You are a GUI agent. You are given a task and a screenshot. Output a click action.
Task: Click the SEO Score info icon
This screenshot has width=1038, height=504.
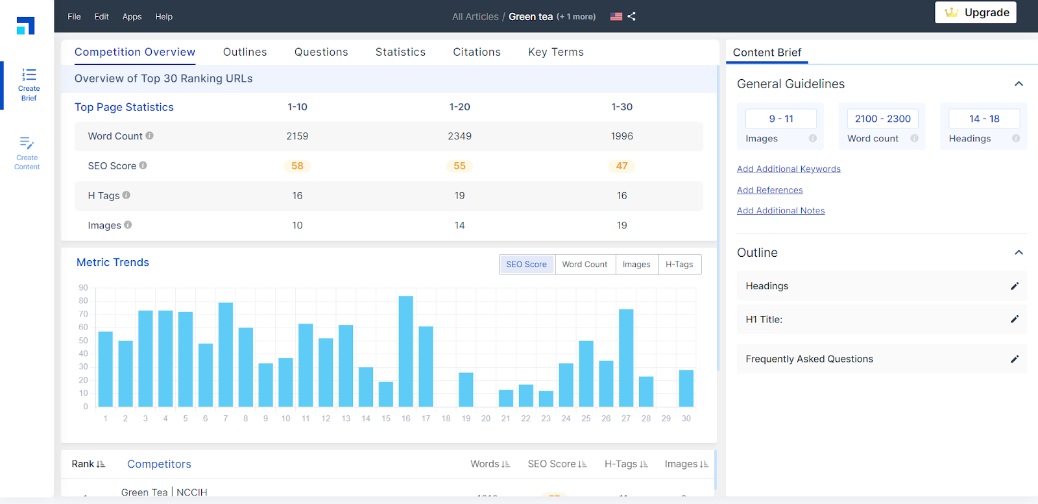click(143, 165)
